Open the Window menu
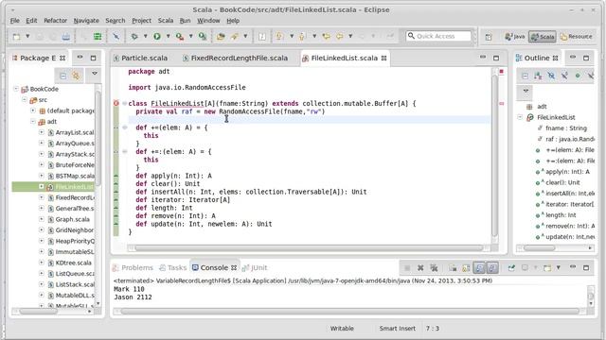 click(x=208, y=21)
